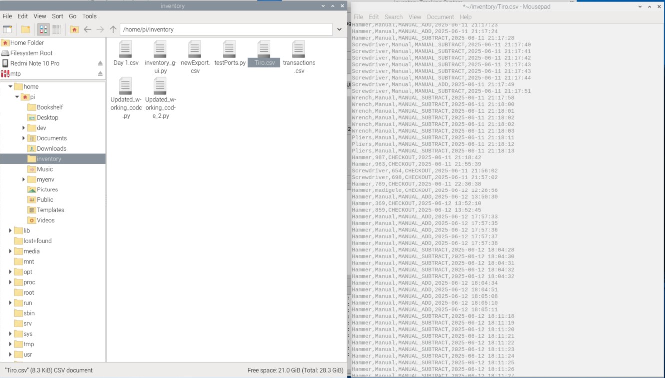Select the Tiro.csv file icon
665x378 pixels.
pyautogui.click(x=264, y=49)
